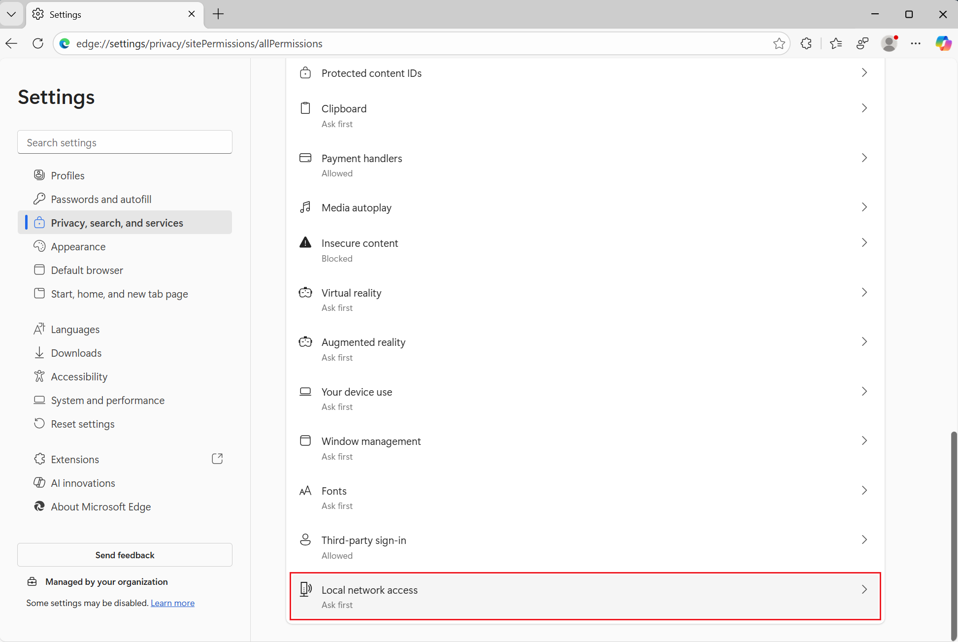The height and width of the screenshot is (642, 958).
Task: Expand the Your device use chevron
Action: tap(864, 391)
